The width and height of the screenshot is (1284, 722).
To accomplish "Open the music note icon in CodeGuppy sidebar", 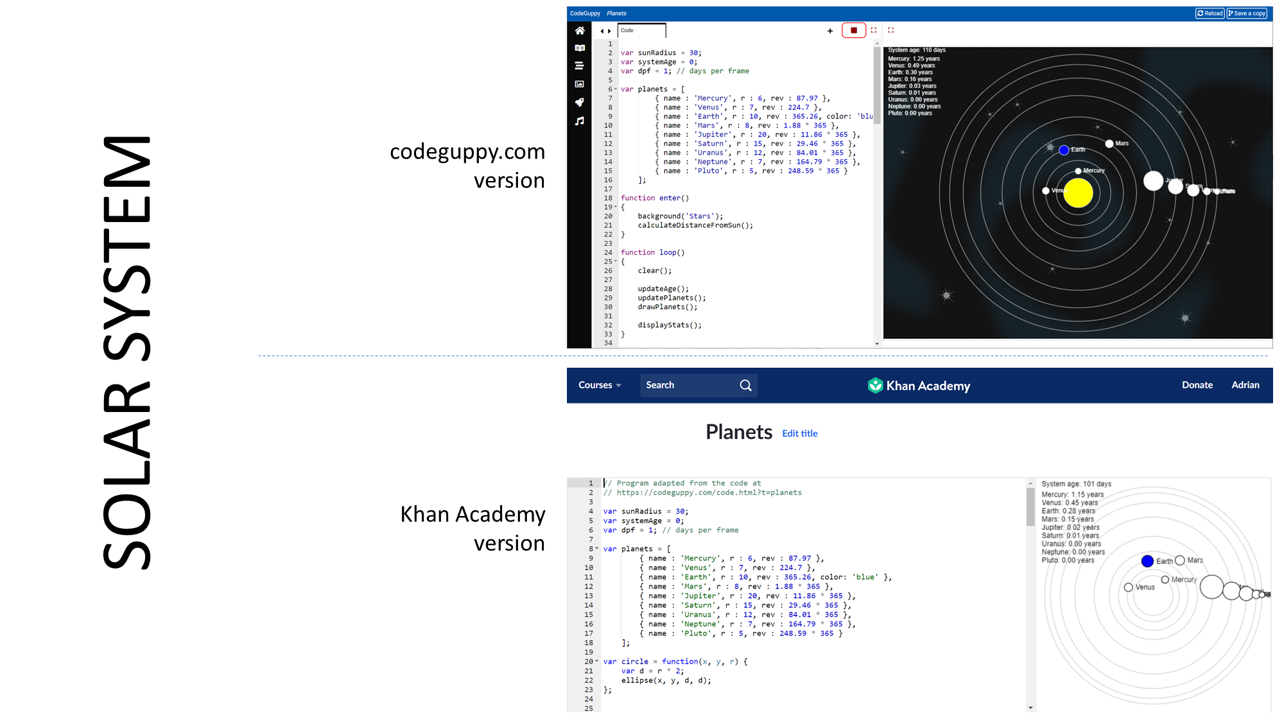I will 580,121.
